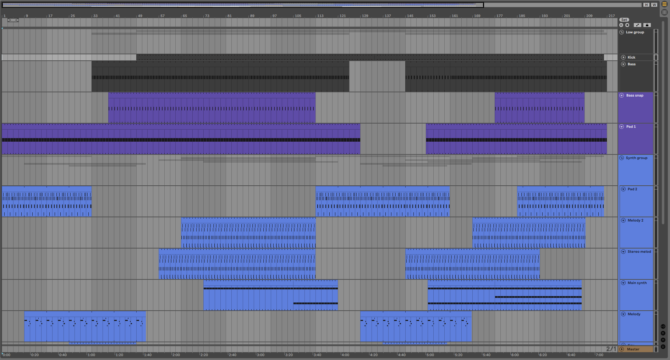Select the first Melody clip
670x360 pixels.
[85, 326]
